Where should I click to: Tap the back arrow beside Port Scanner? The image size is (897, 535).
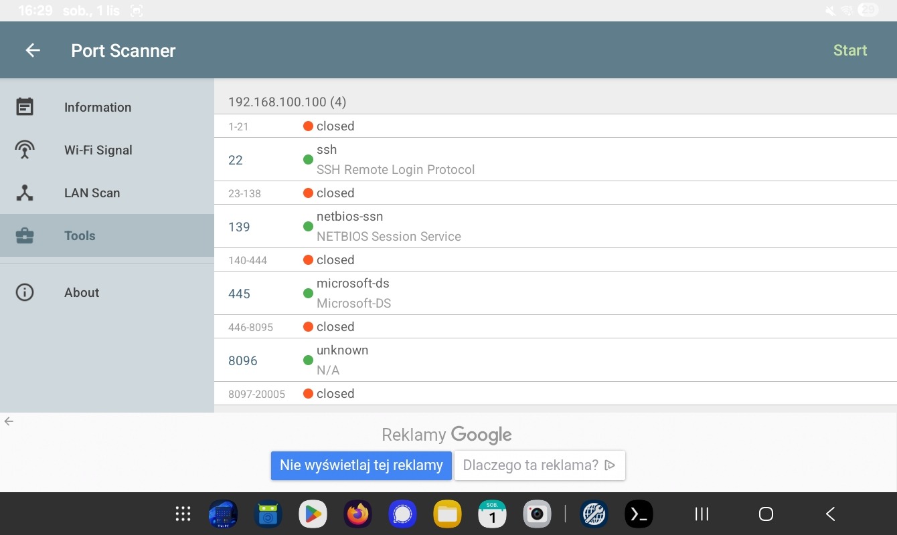click(33, 50)
